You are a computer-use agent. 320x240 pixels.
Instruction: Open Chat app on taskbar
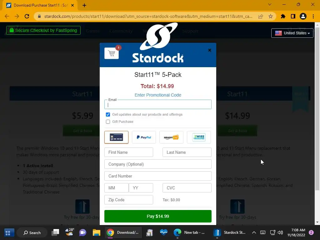click(82, 232)
